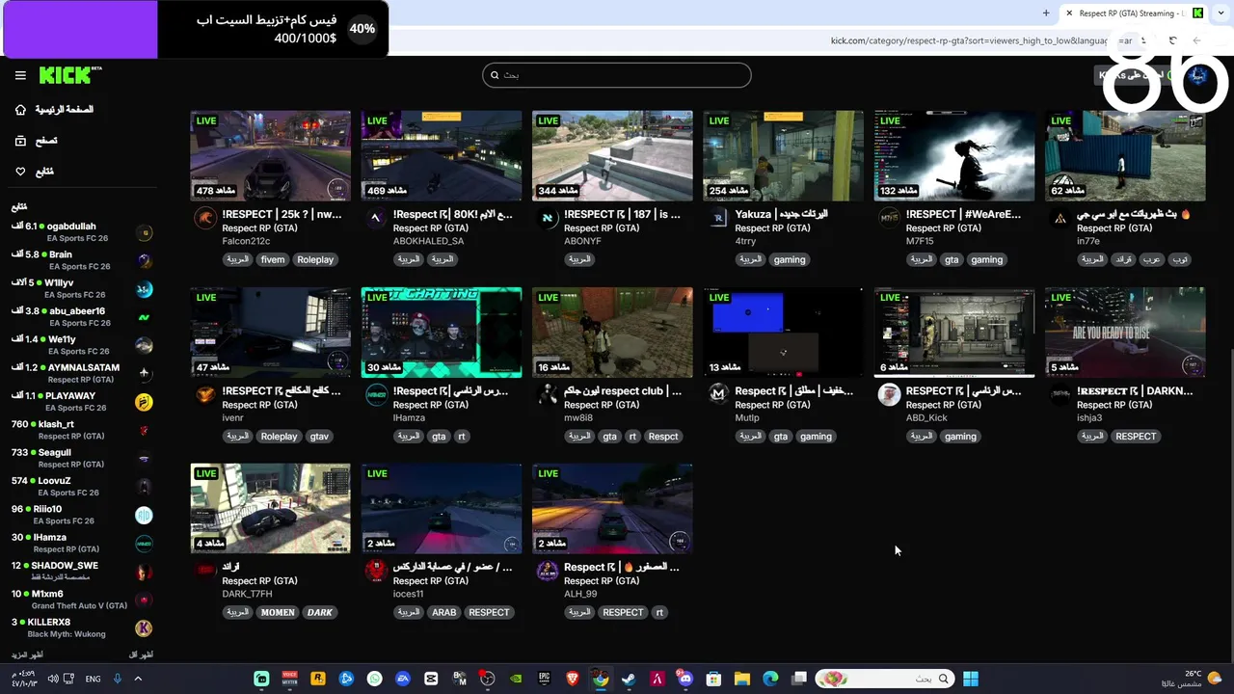Open the Following sidebar item
1234x694 pixels.
[35, 172]
